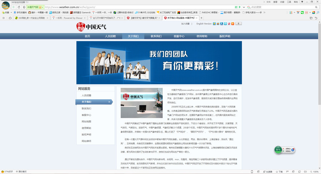
Task: Click the cloud sync icon beside tabs
Action: point(10,18)
